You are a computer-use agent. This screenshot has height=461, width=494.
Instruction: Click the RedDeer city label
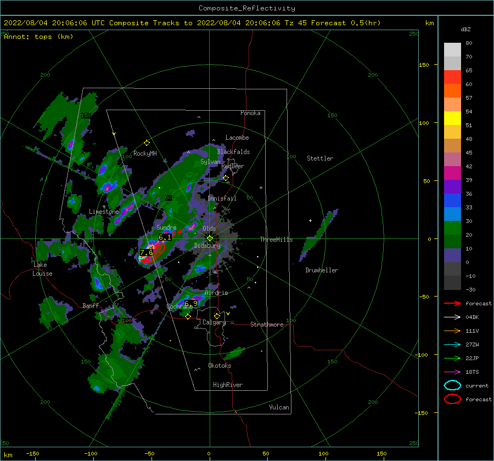coord(233,166)
